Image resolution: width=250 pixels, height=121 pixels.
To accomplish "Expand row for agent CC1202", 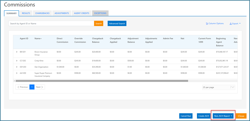I will 17,61.
